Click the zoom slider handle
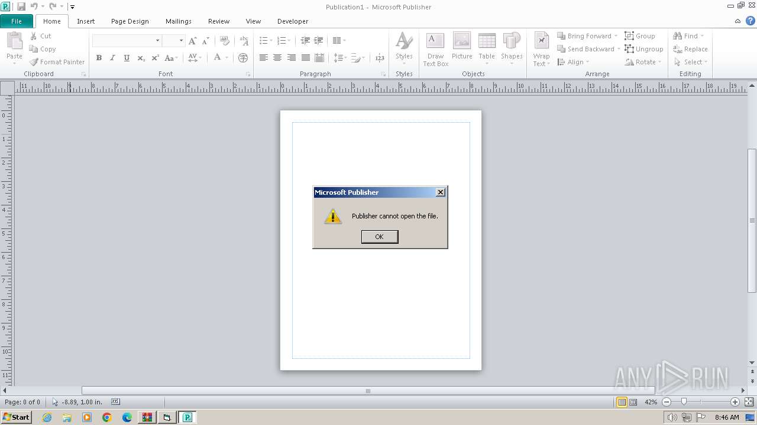 684,402
